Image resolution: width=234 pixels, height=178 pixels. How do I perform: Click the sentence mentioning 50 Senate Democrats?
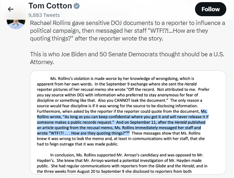tap(127, 58)
